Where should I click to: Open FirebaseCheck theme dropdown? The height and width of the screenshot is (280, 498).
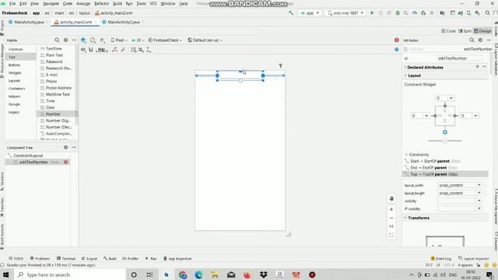[165, 40]
